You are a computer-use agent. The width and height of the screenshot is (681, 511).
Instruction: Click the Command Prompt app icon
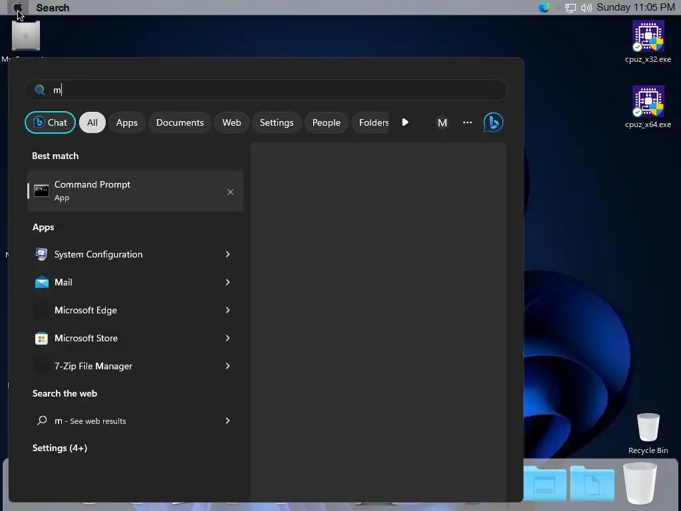(41, 191)
